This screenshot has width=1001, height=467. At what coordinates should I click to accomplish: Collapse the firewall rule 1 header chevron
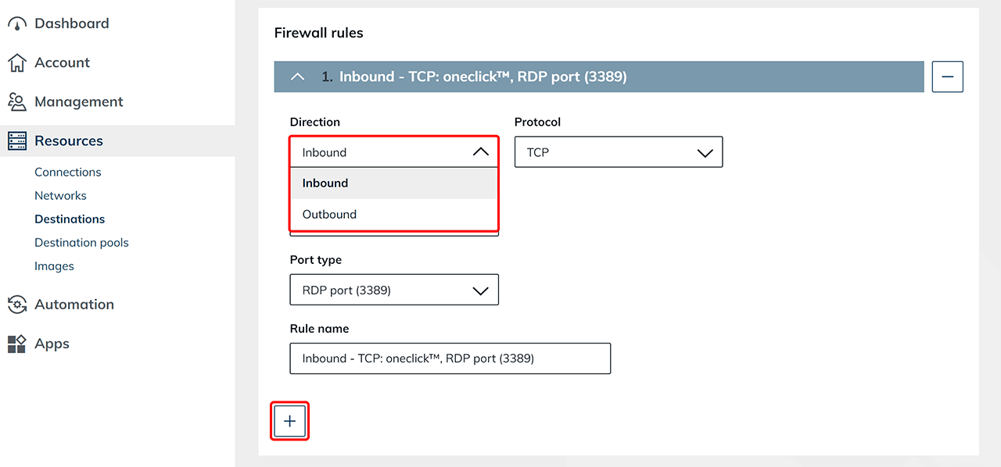pos(297,77)
